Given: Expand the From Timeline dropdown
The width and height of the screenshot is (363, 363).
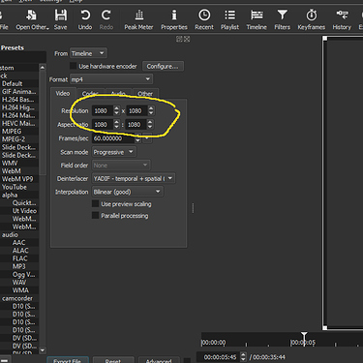Looking at the screenshot, I should (x=88, y=53).
